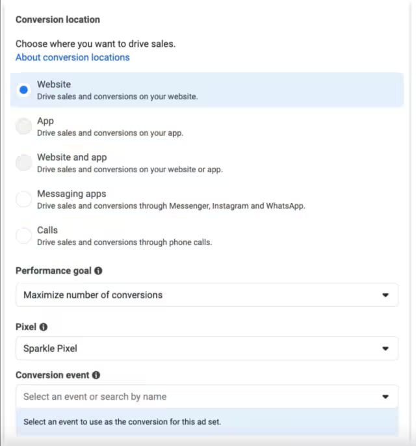
Task: Click the App option description text
Action: click(x=110, y=133)
